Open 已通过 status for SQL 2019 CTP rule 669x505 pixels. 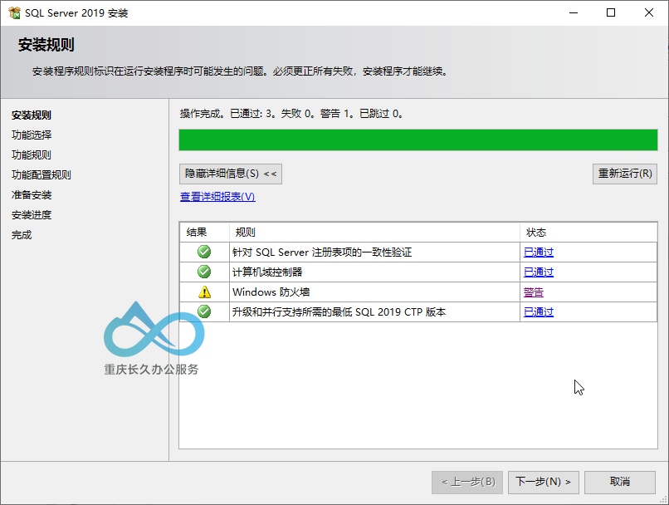tap(539, 312)
